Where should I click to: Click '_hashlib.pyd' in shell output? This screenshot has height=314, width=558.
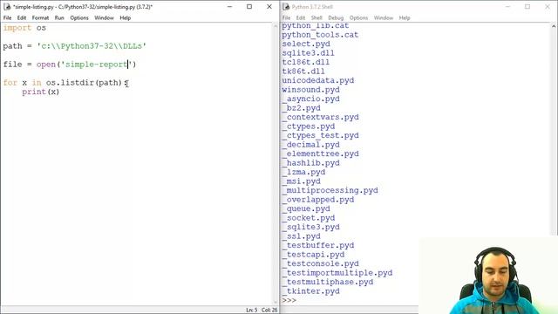pos(310,163)
